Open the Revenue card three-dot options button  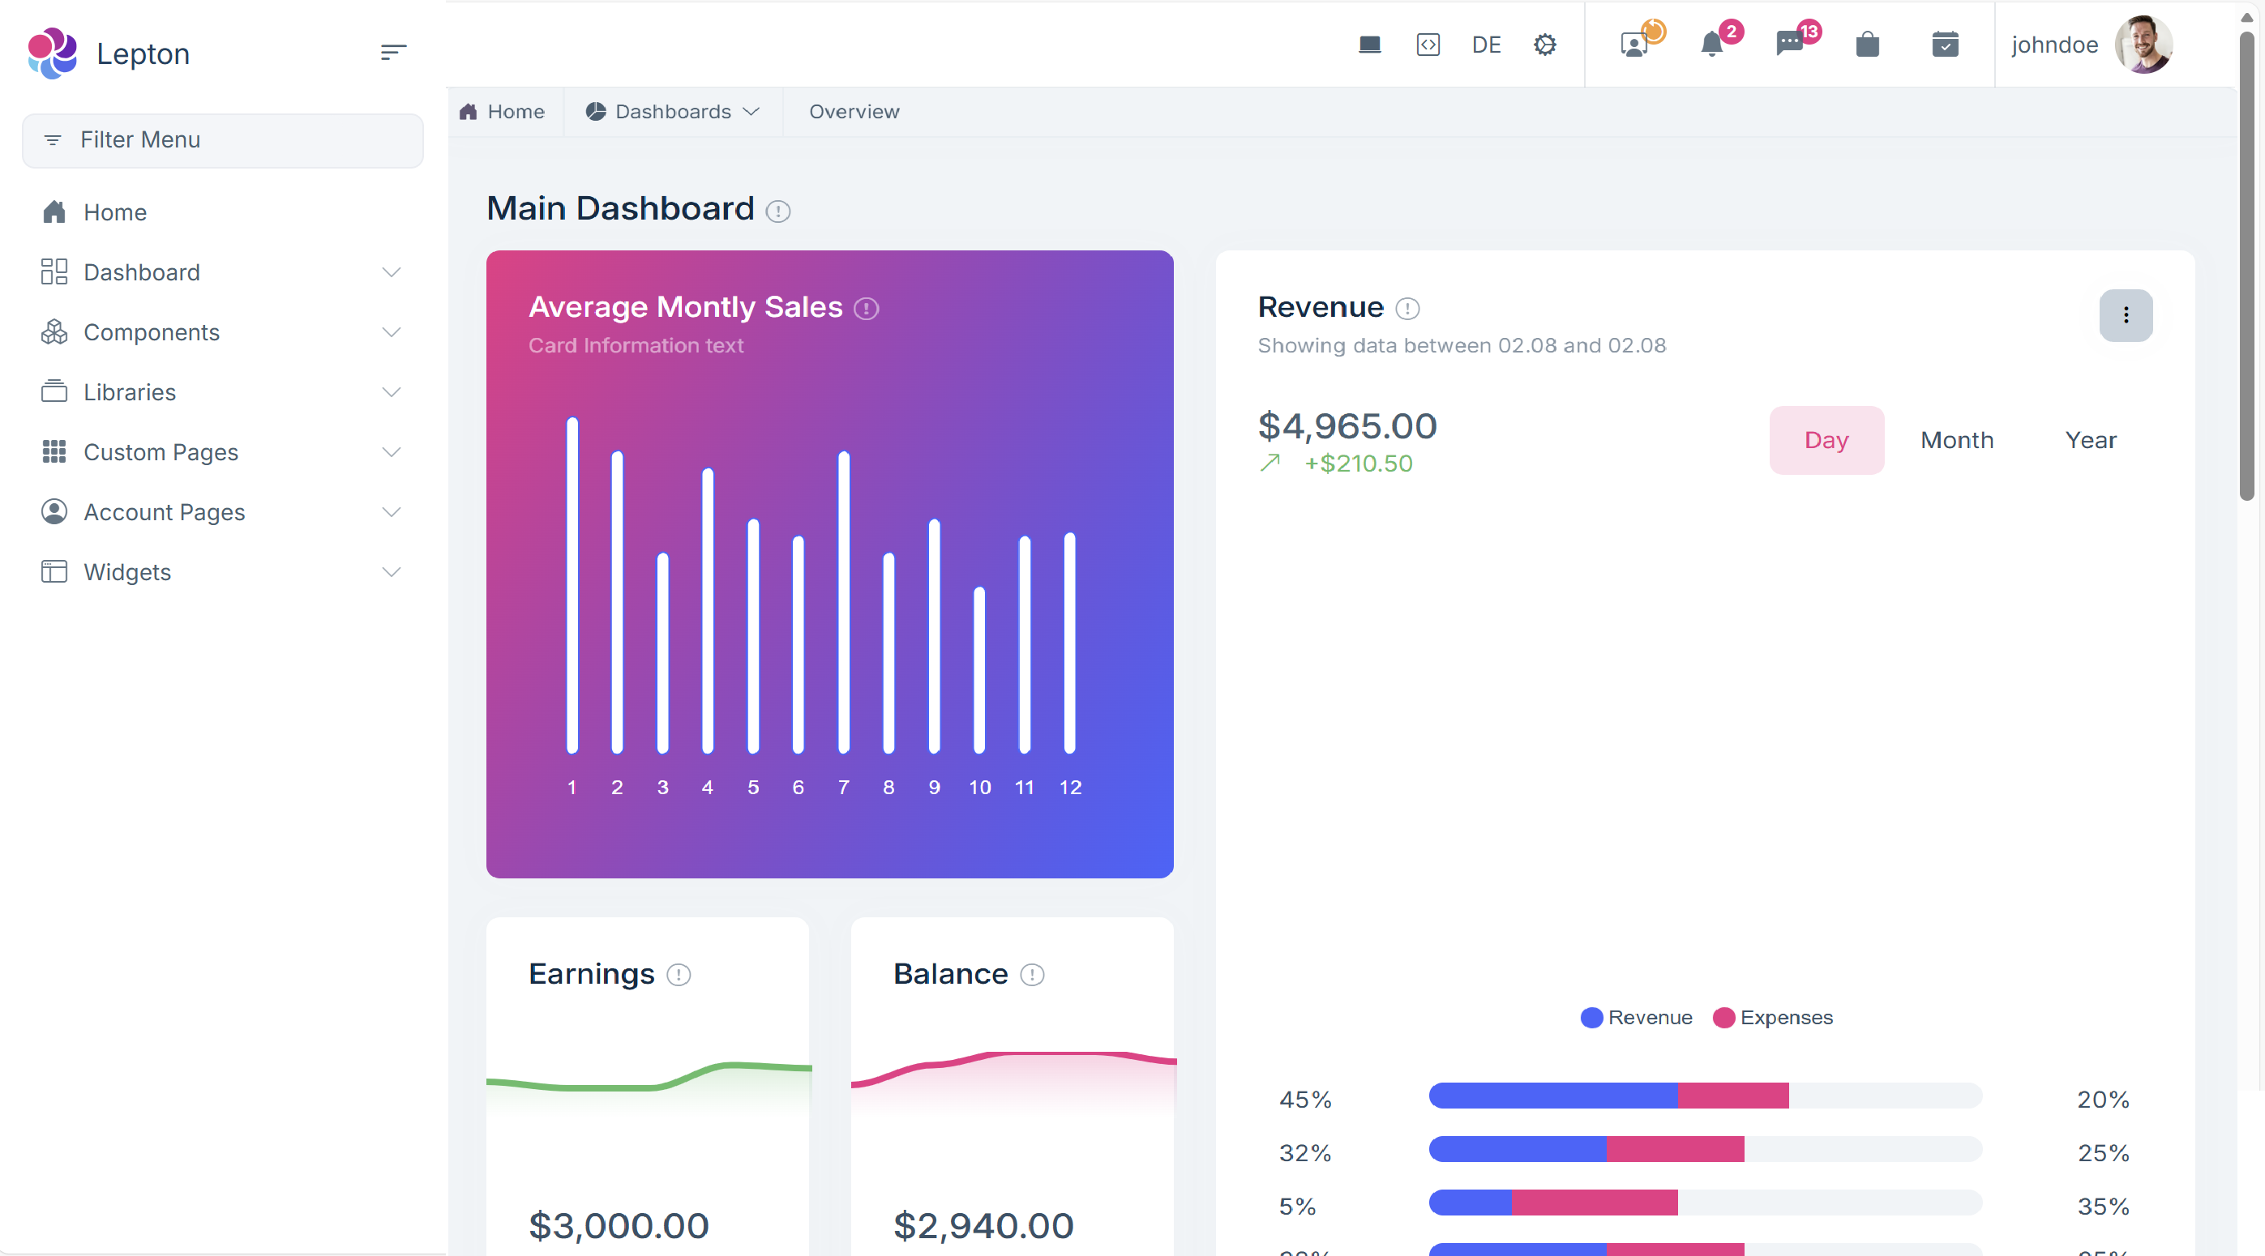tap(2126, 315)
